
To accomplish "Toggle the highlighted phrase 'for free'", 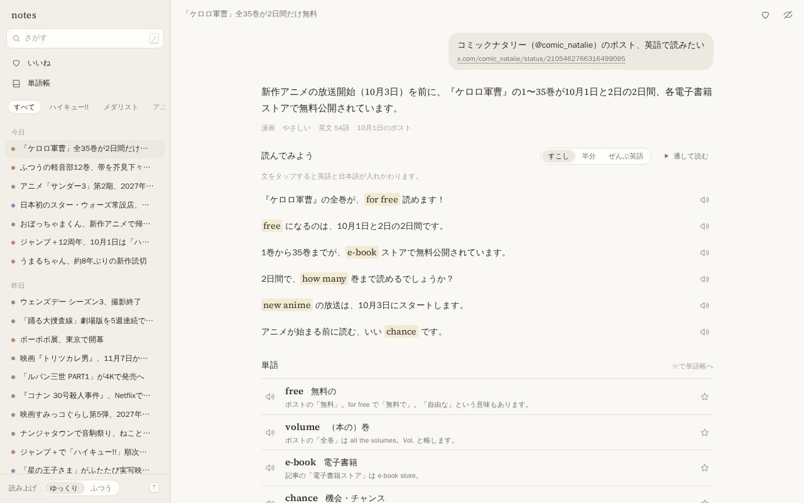I will click(382, 199).
